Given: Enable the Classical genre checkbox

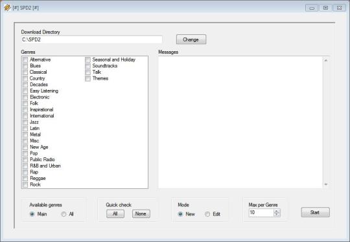Looking at the screenshot, I should tap(25, 72).
